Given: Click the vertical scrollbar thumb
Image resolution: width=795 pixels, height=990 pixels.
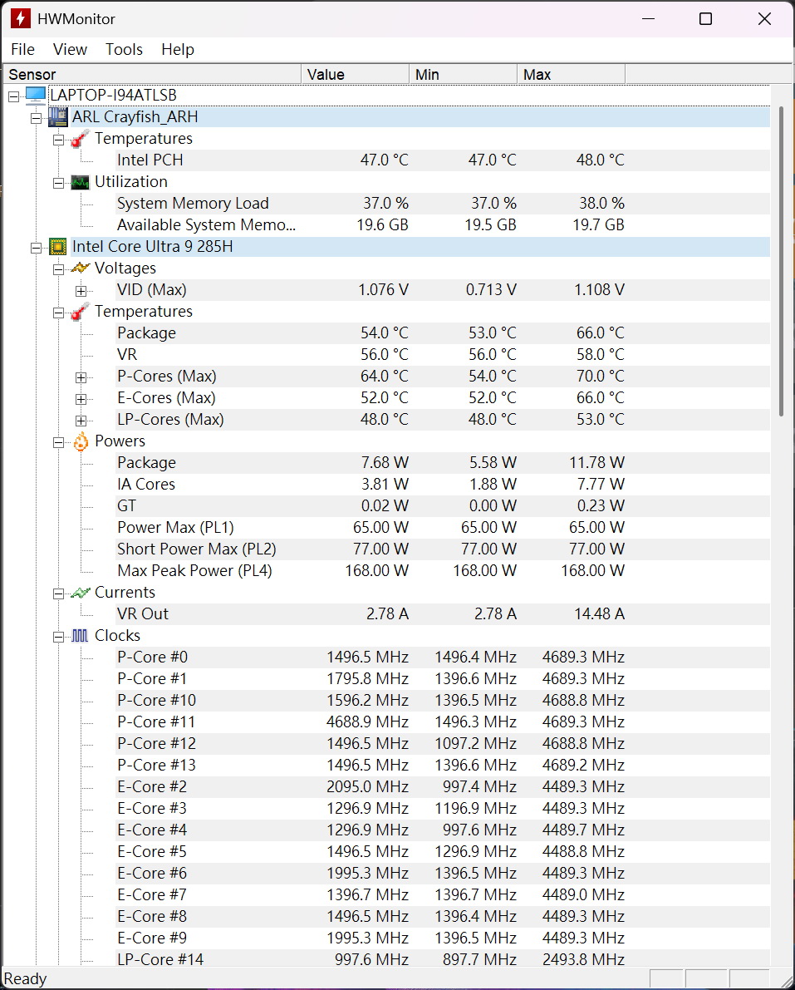Looking at the screenshot, I should 781,261.
